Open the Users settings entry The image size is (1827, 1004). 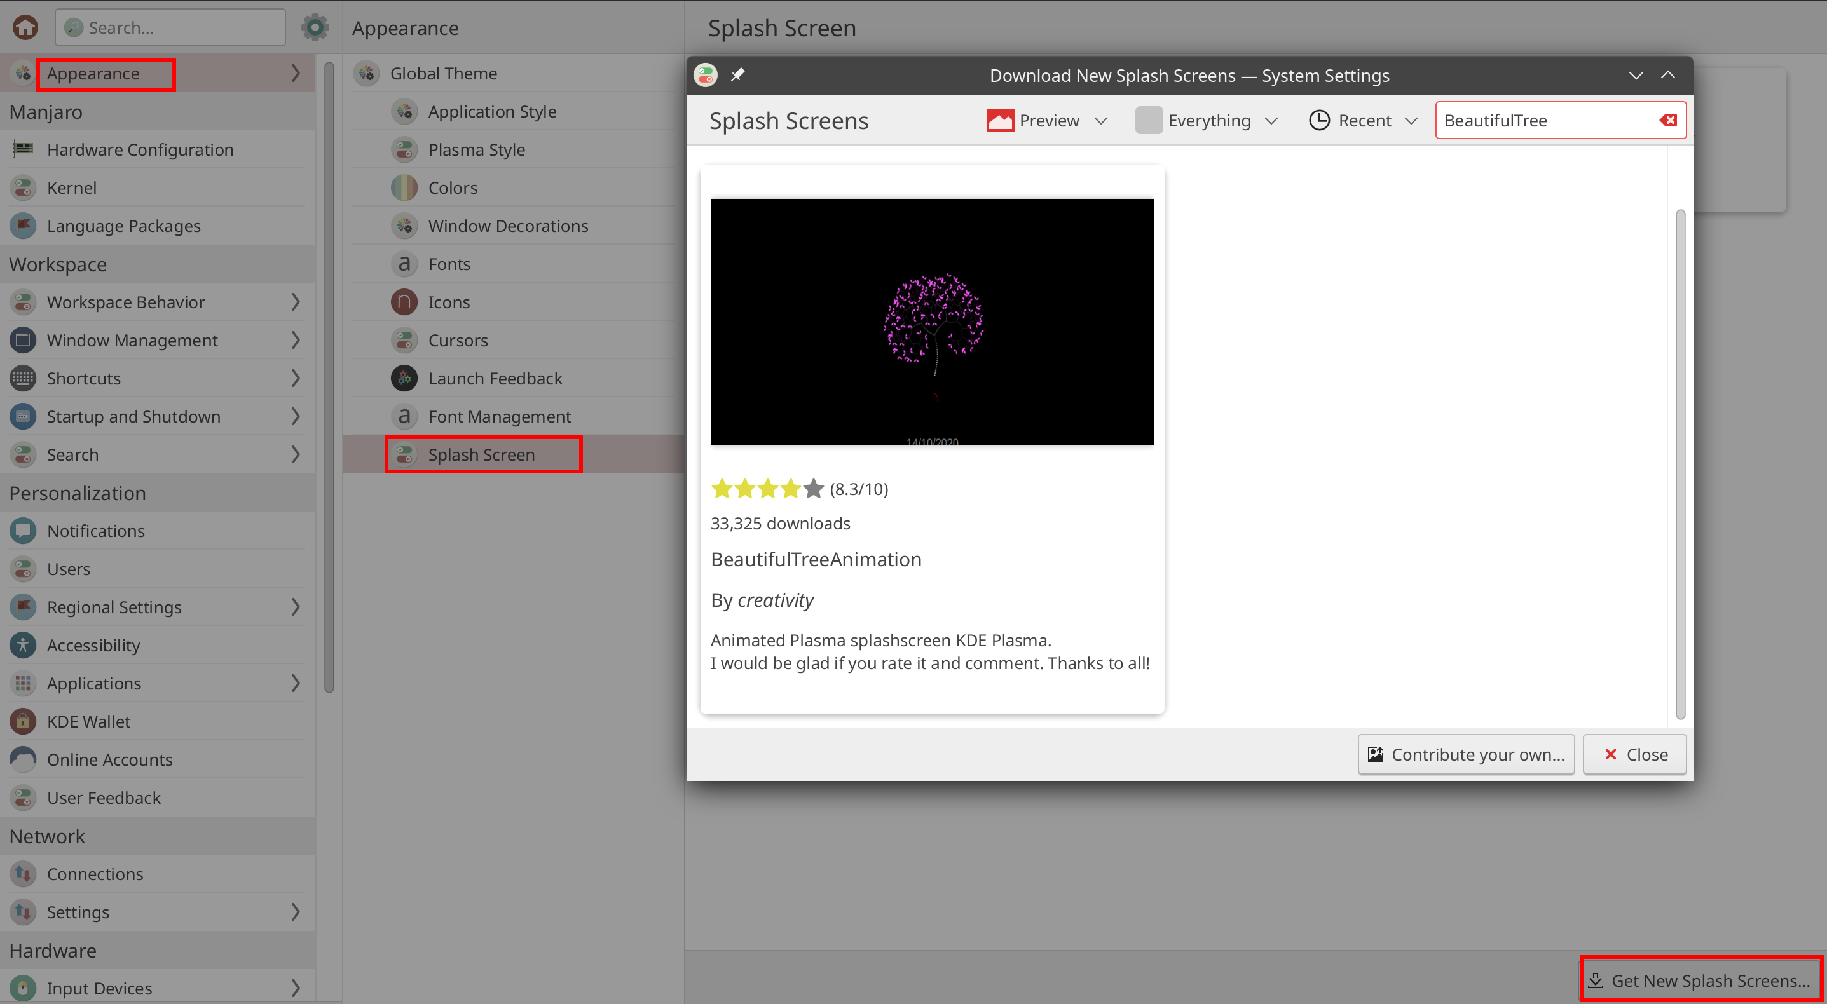click(158, 569)
